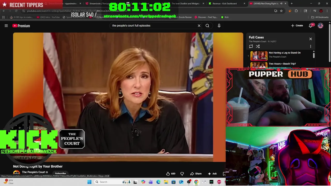Screen dimensions: 331x186
Task: Reload the page with refresh icon
Action: pyautogui.click(x=16, y=11)
